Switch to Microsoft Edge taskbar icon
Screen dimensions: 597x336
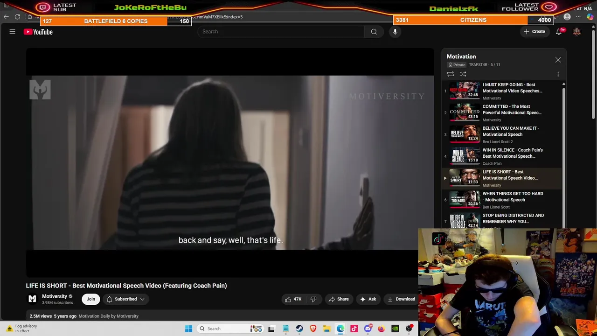tap(340, 329)
